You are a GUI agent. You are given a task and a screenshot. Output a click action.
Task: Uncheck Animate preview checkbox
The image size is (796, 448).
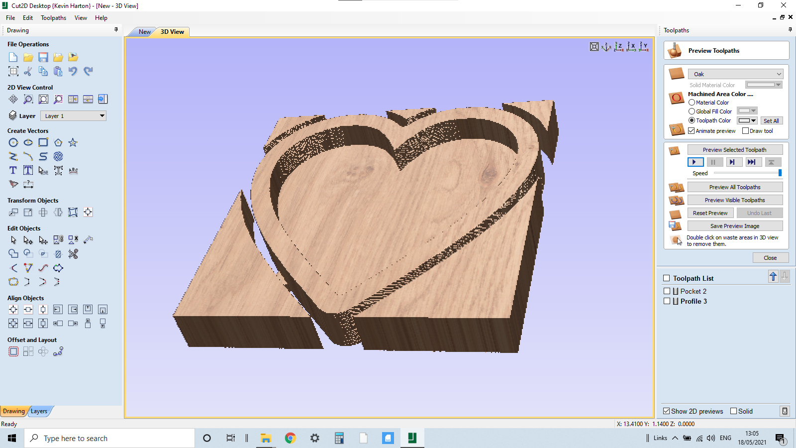(692, 131)
